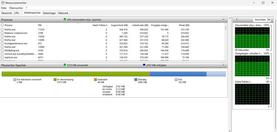Switch to the Datenträger tab
Screen dimensions: 277x132
point(50,13)
